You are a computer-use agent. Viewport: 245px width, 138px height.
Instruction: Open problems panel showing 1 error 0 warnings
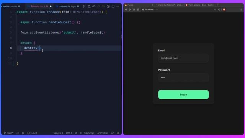pos(32,133)
